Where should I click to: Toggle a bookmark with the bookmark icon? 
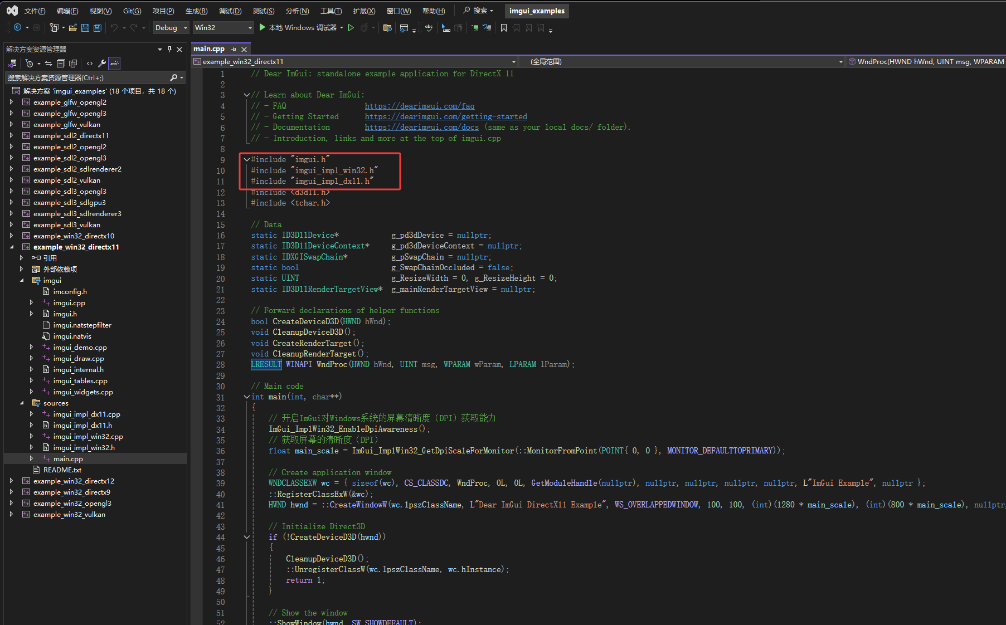(x=503, y=27)
